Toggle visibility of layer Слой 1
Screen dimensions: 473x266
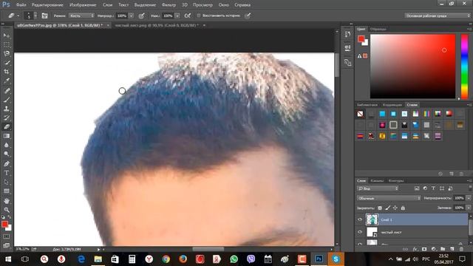click(x=360, y=220)
